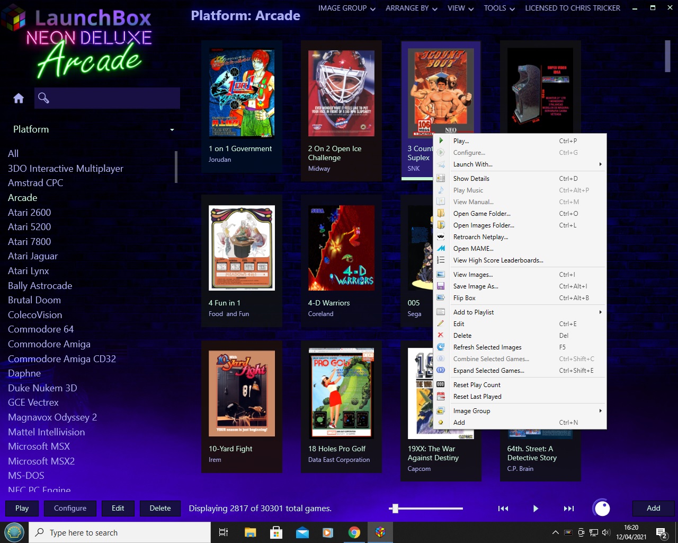Screen dimensions: 678x543
Task: Click the bottom Edit button
Action: coord(118,508)
